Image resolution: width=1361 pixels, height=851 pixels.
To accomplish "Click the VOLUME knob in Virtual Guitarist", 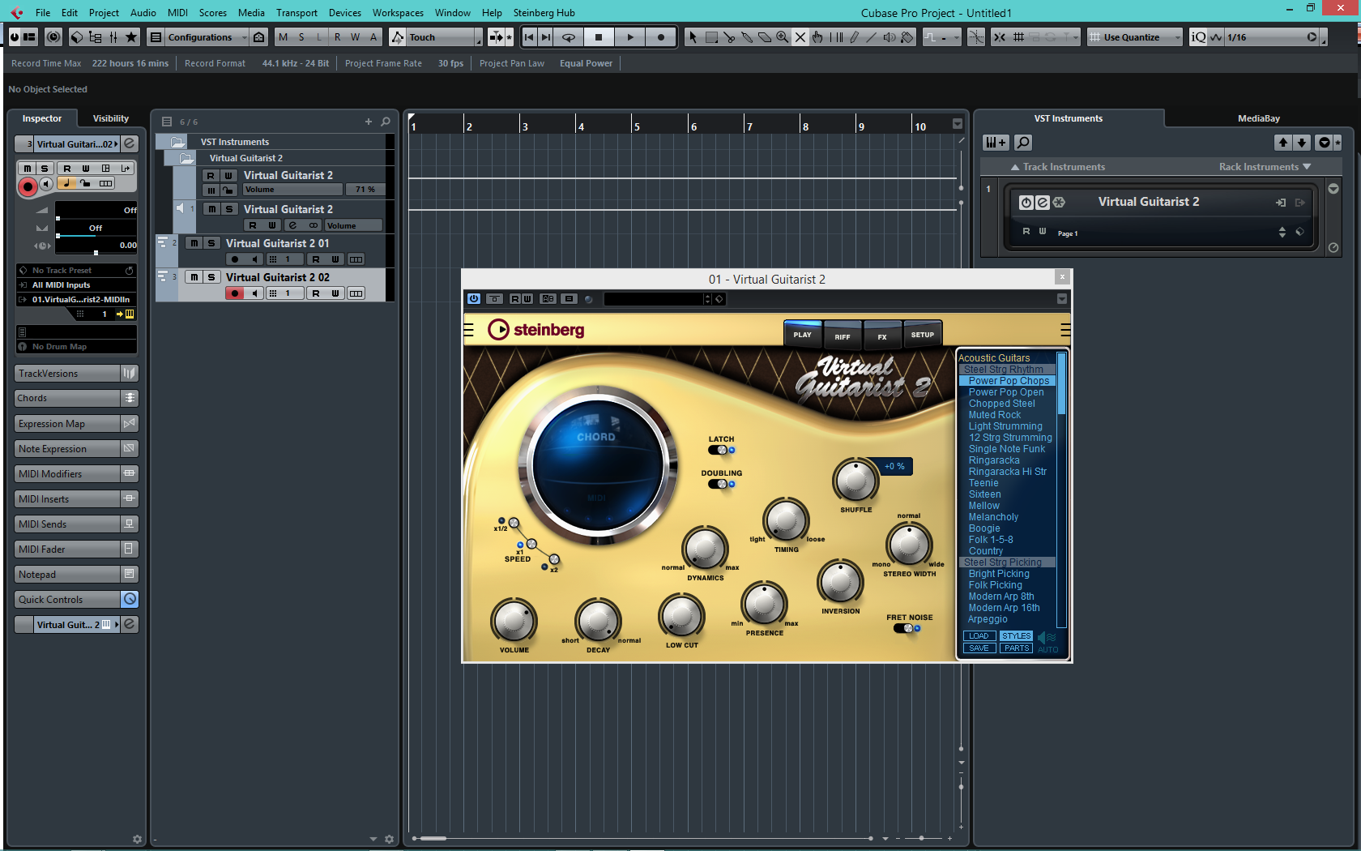I will coord(514,622).
